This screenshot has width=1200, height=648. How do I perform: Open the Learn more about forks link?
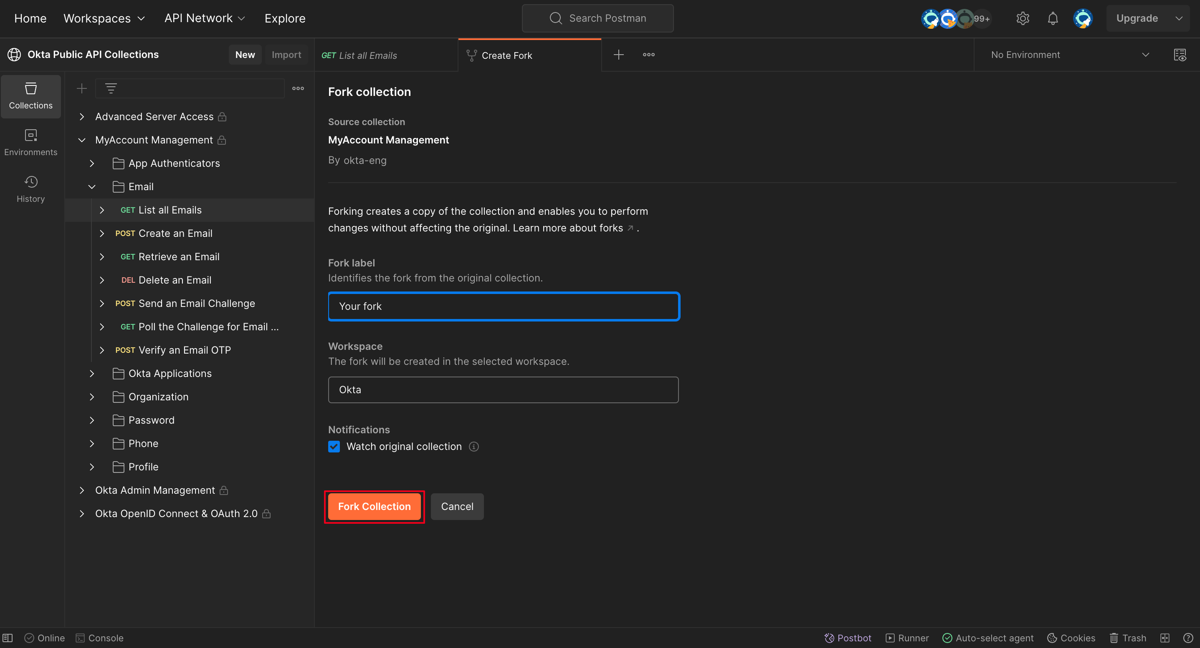click(573, 228)
